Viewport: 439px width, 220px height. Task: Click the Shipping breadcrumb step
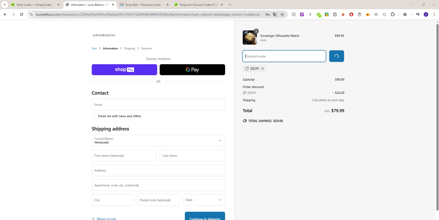[x=129, y=48]
